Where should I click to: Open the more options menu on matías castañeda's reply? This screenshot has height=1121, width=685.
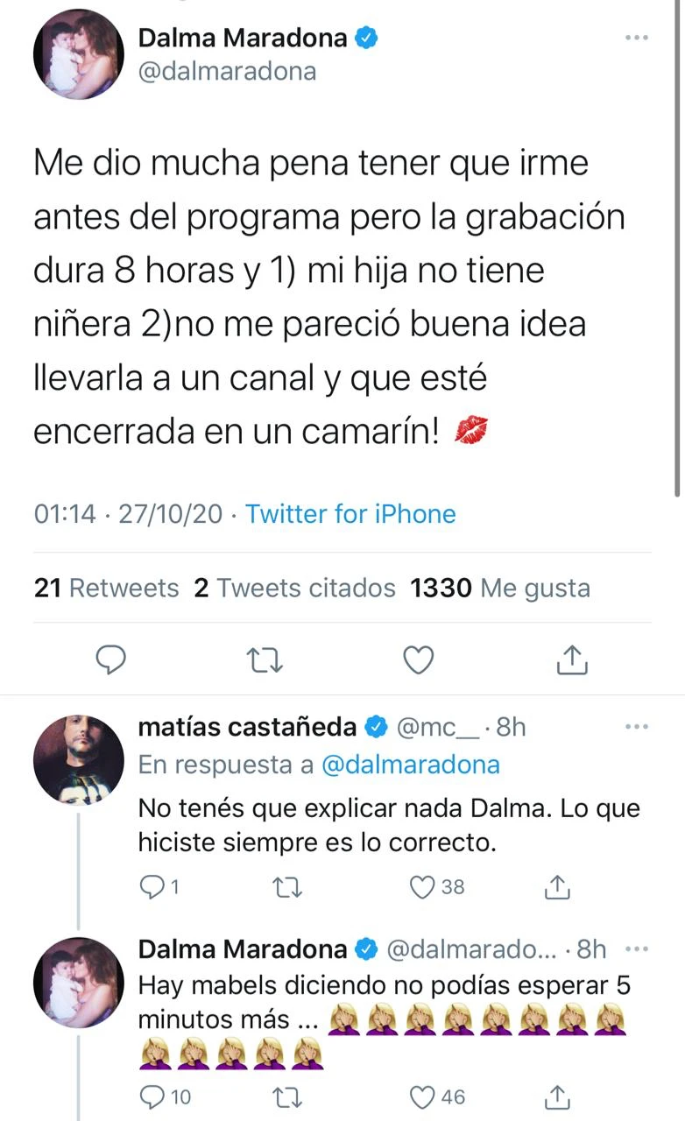pos(637,726)
